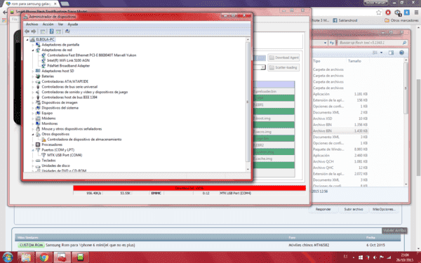Click the Mouse y otros dispositivos señaladores icon

pyautogui.click(x=38, y=129)
